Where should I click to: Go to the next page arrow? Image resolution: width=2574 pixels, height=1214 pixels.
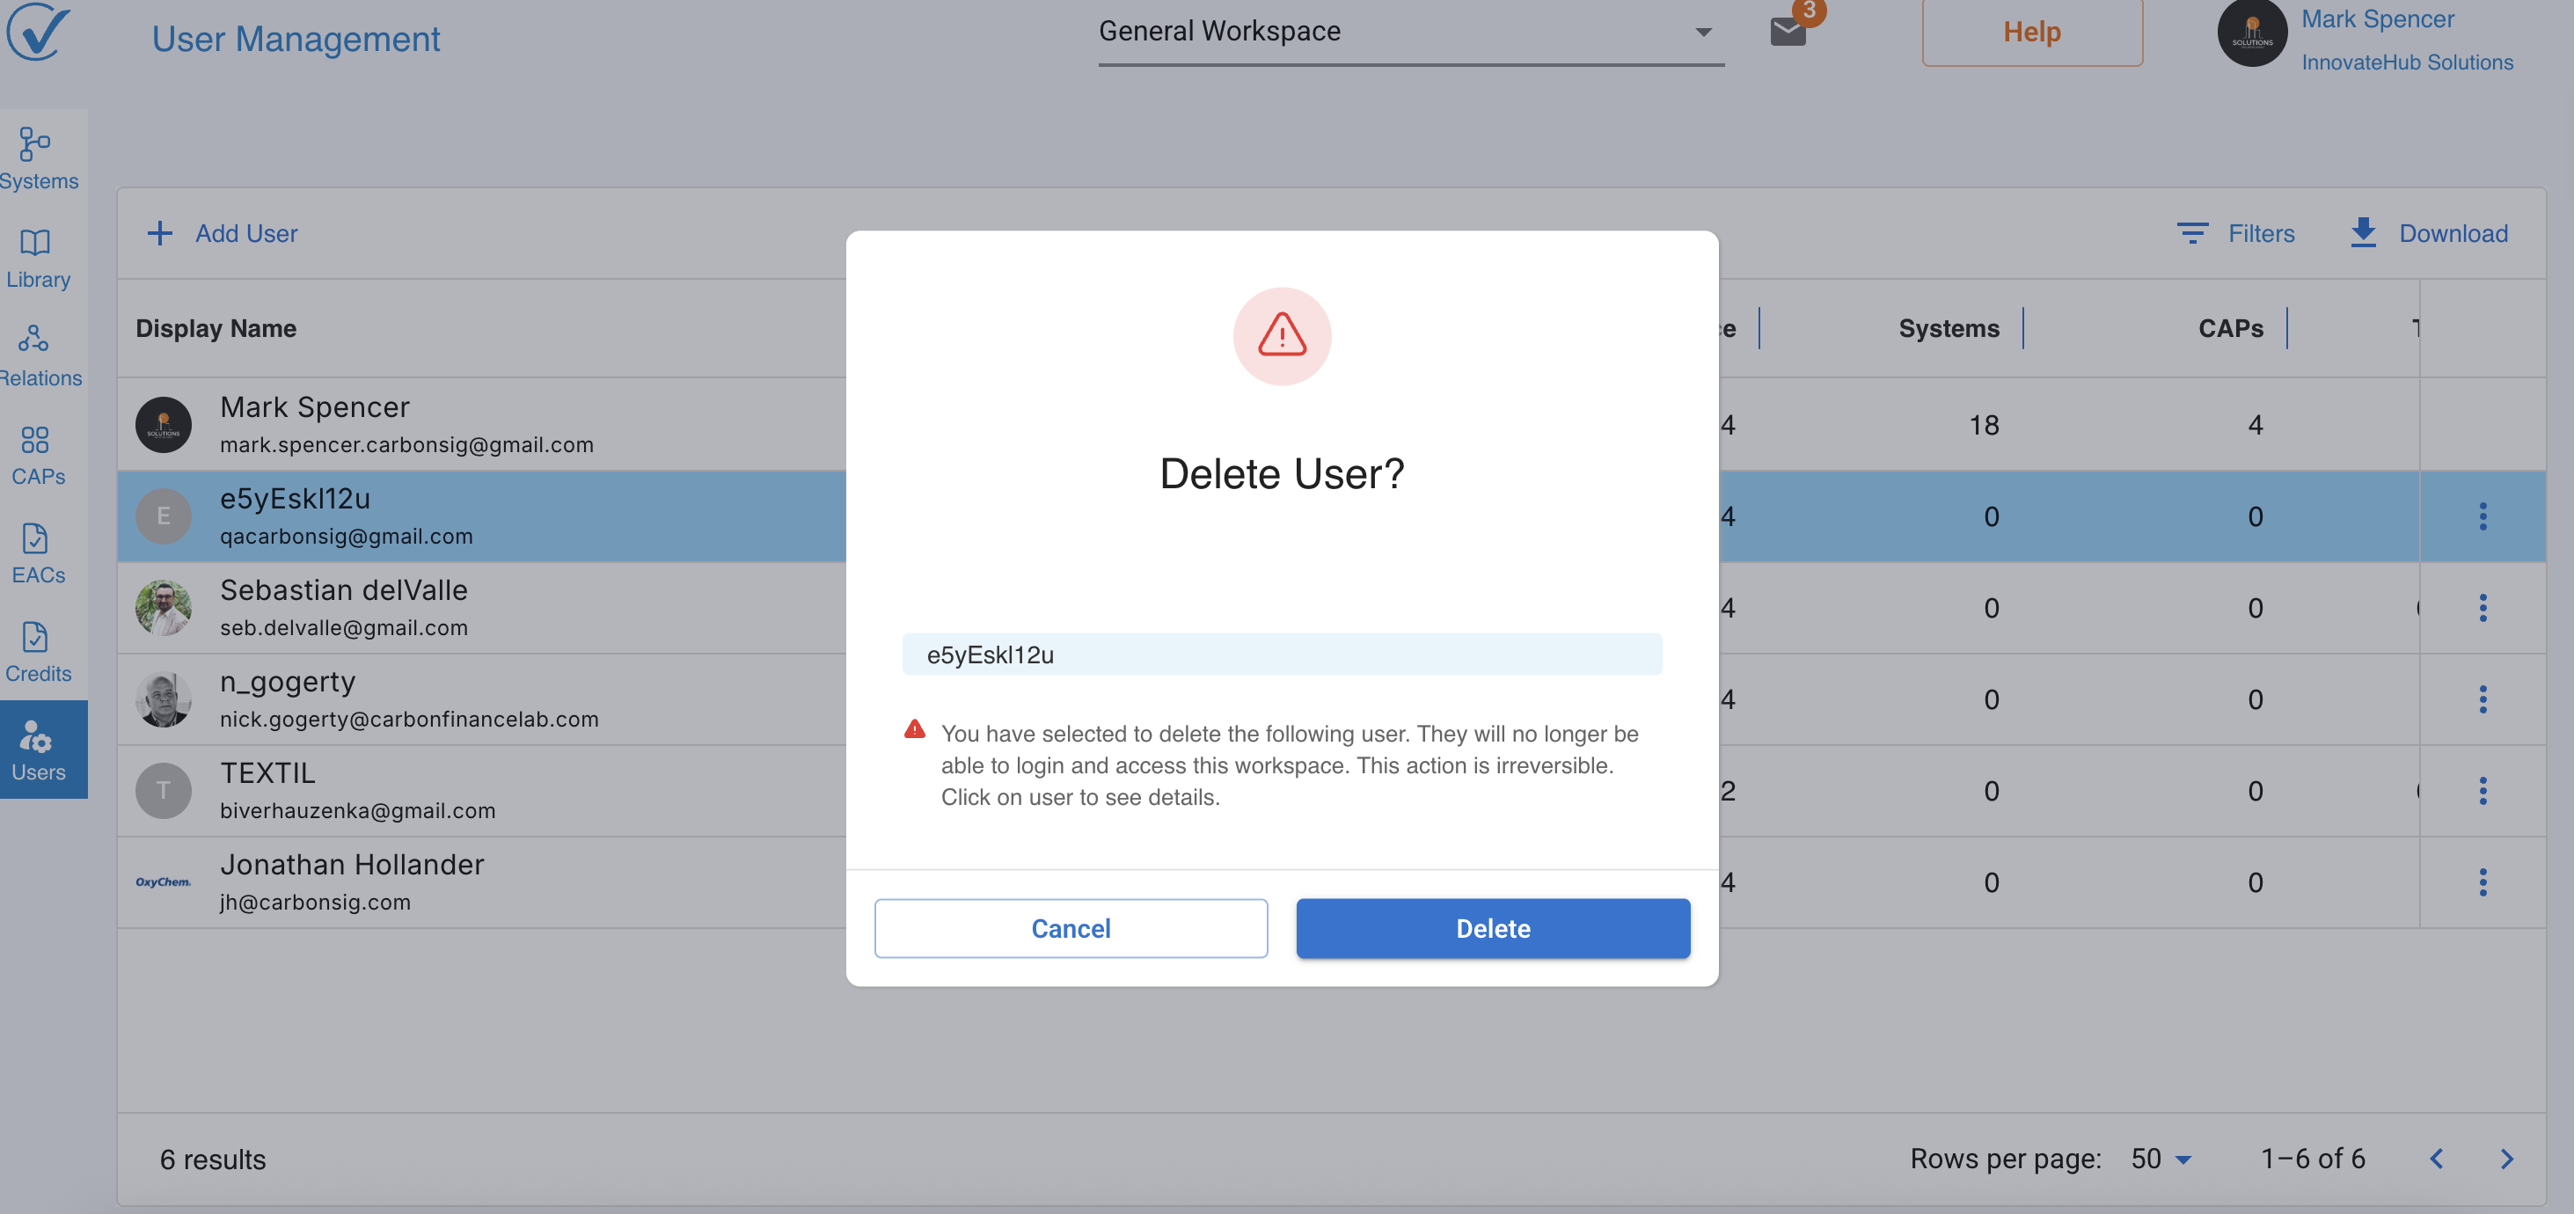[x=2506, y=1158]
